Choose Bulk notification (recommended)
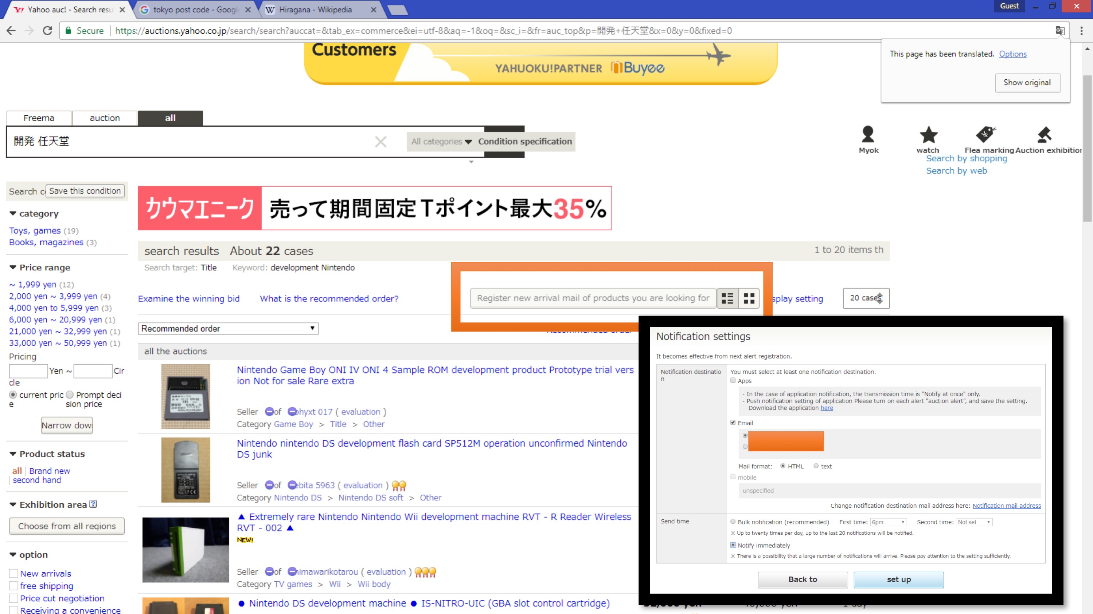The image size is (1093, 614). tap(733, 522)
